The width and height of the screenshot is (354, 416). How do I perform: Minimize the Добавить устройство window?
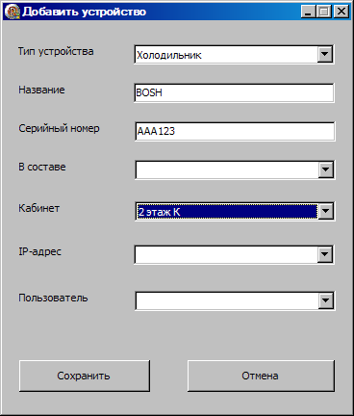[308, 12]
